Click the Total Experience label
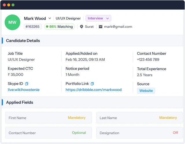The image size is (185, 144). pos(151,69)
